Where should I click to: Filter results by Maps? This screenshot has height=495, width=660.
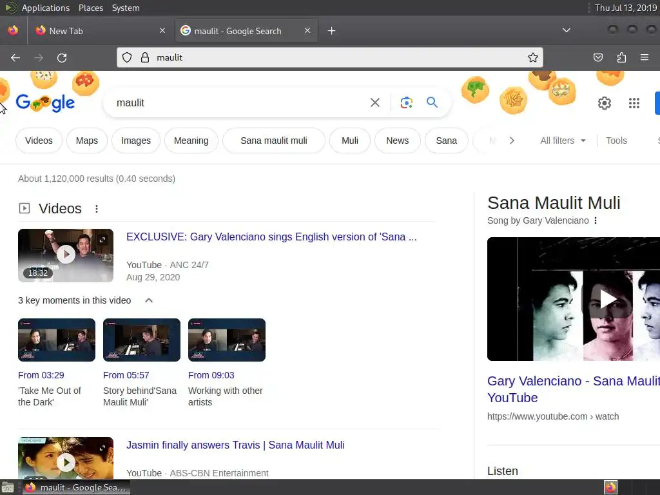(x=87, y=141)
